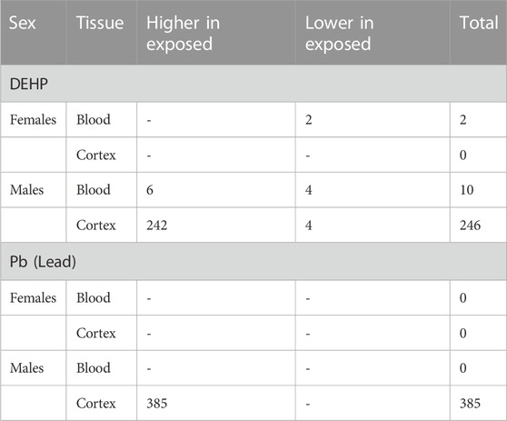Image resolution: width=507 pixels, height=421 pixels.
Task: Click the Cortex cell under DEHP Females
Action: (96, 155)
